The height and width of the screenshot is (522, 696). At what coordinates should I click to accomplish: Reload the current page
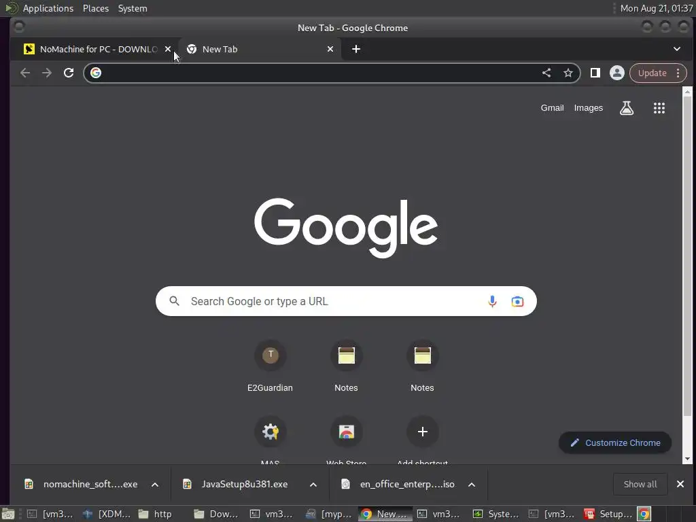click(69, 73)
